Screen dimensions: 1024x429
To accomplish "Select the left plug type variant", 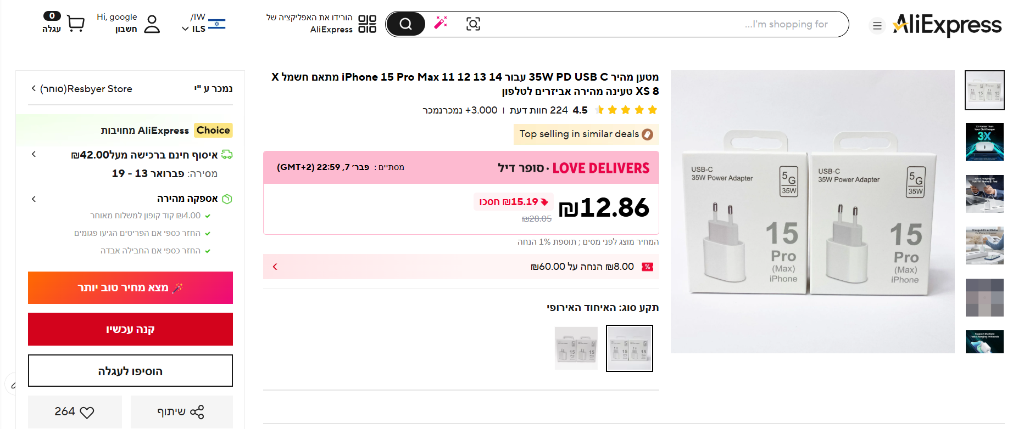I will [x=576, y=348].
